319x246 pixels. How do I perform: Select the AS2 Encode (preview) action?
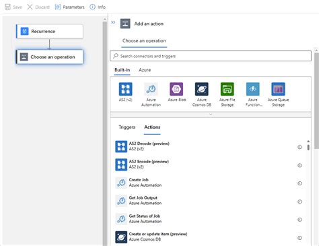click(x=208, y=164)
